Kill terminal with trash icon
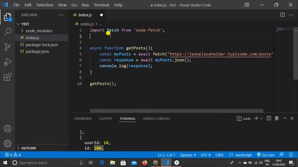The width and height of the screenshot is (298, 167). [277, 118]
